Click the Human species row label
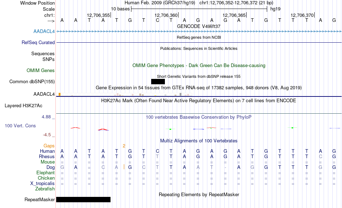This screenshot has width=342, height=208. 47,151
